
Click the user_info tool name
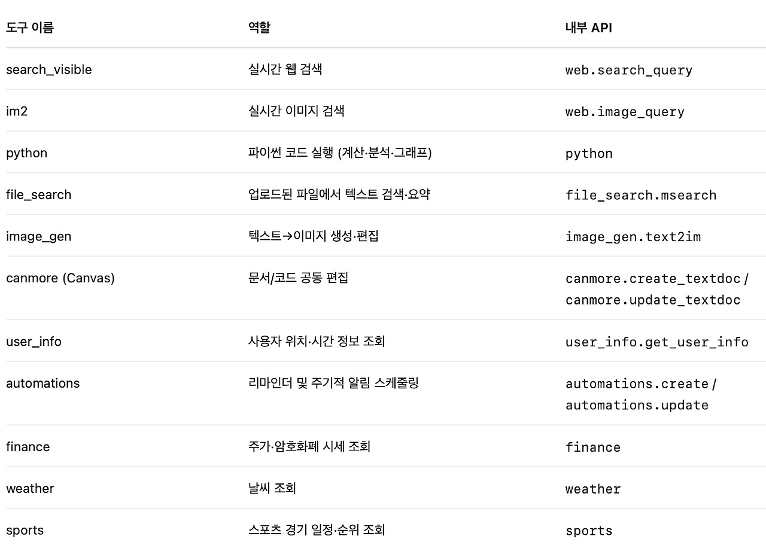[34, 342]
